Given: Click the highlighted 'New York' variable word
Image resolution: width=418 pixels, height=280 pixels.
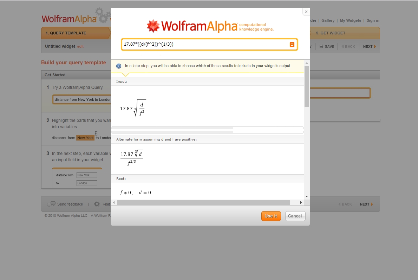Looking at the screenshot, I should (x=85, y=138).
